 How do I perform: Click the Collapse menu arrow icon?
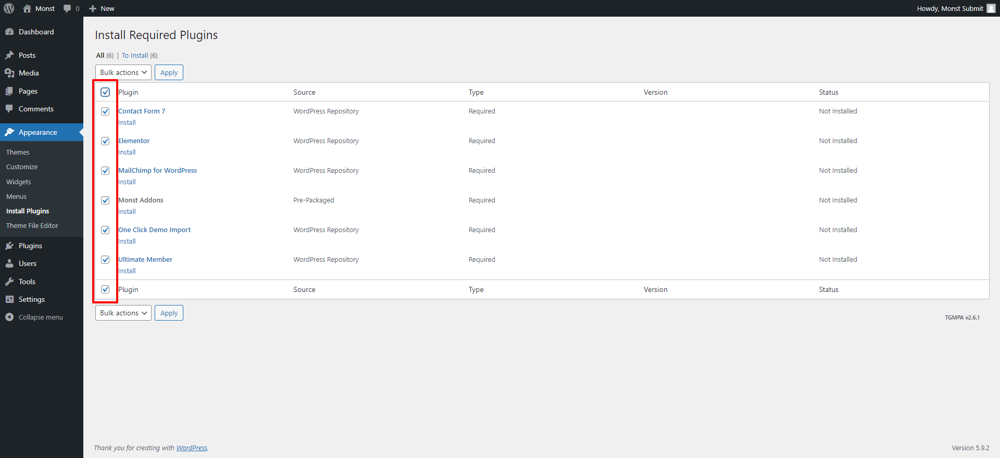coord(9,317)
